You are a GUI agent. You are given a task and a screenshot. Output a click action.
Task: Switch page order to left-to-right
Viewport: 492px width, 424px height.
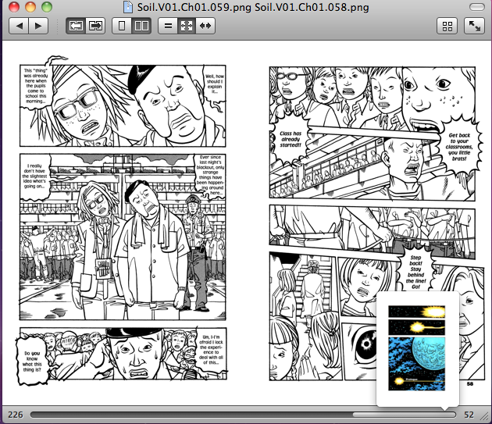76,26
